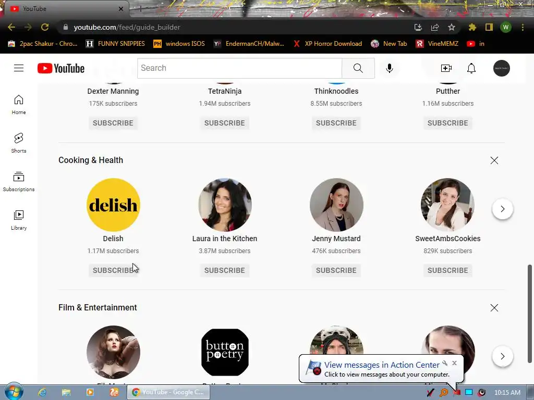
Task: Open the Windows Start orb
Action: (x=14, y=391)
